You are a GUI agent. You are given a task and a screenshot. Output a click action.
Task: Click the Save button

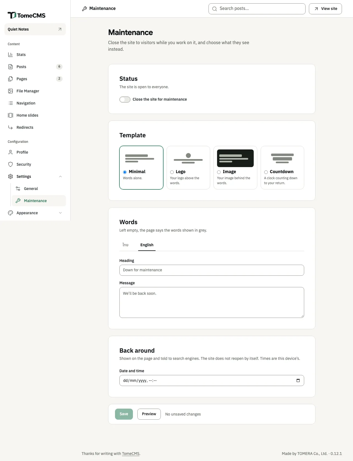click(x=124, y=414)
